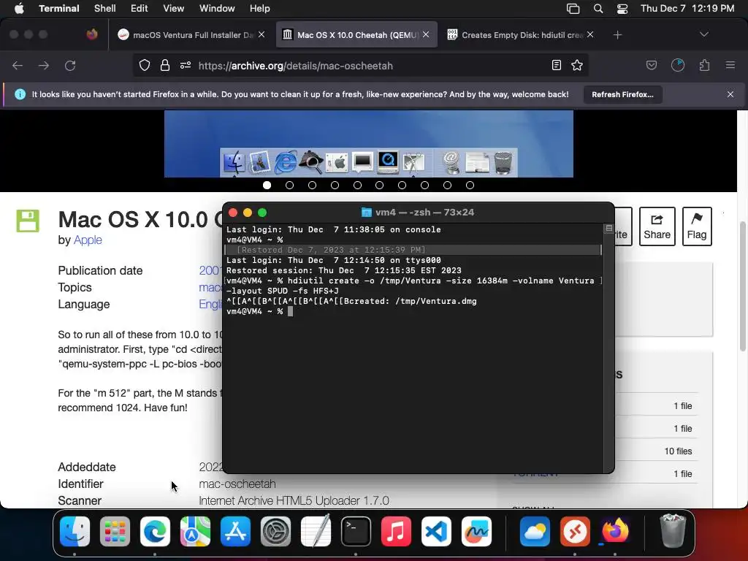Toggle reader view

pos(556,65)
